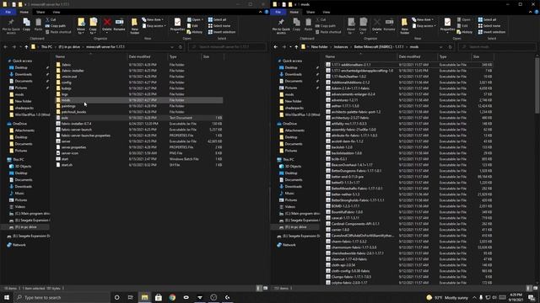Click Pin to Quick access in left window

coord(11,26)
